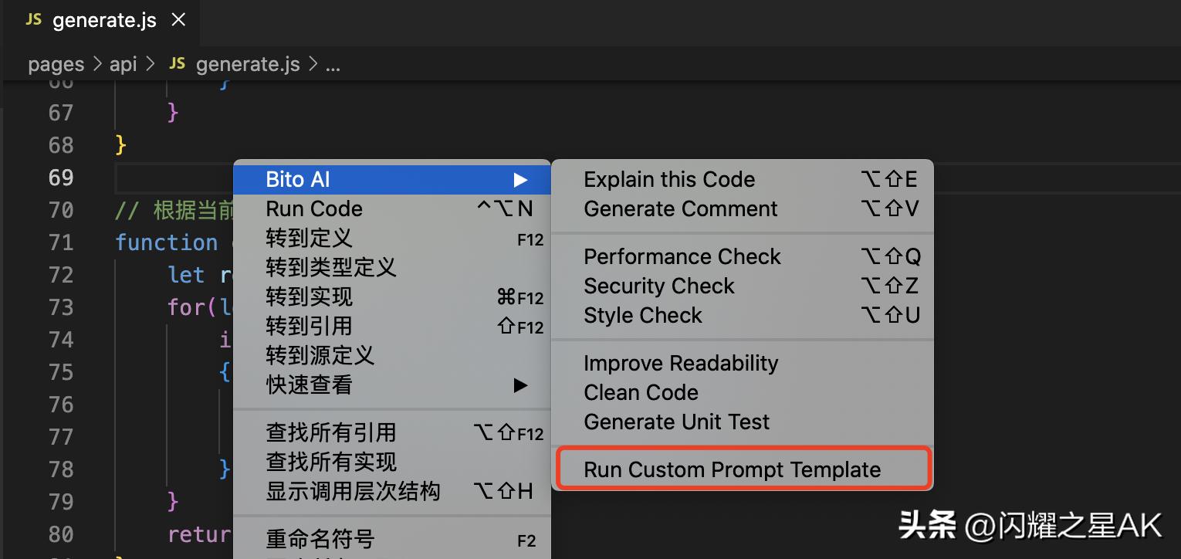Select 转到实现 menu item

(392, 297)
